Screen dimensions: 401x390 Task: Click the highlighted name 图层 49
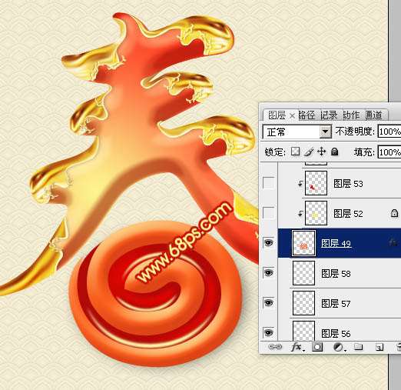tap(336, 243)
